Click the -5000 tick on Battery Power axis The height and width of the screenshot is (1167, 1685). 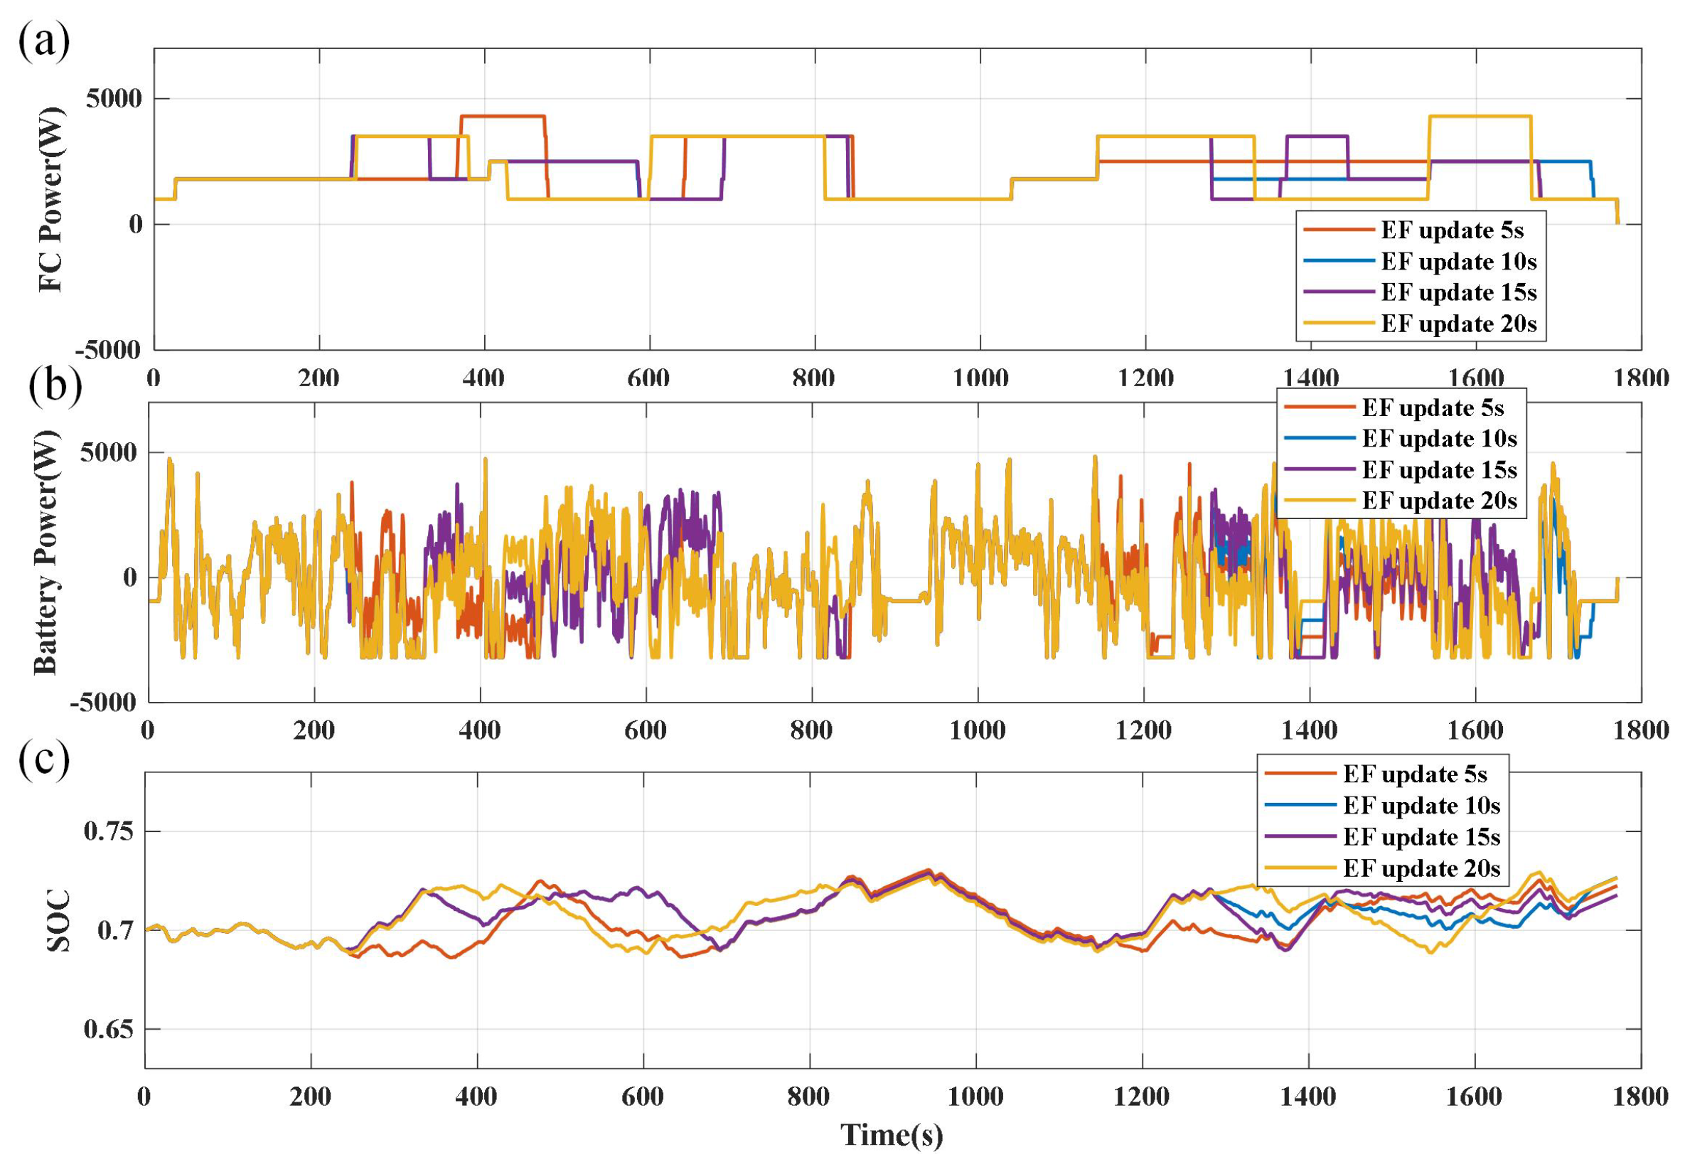103,703
